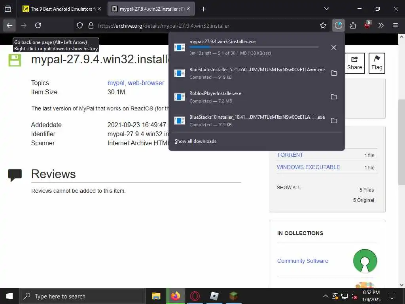Show BlueStacks10Installer file in folder
Viewport: 405px width, 304px height.
(334, 121)
